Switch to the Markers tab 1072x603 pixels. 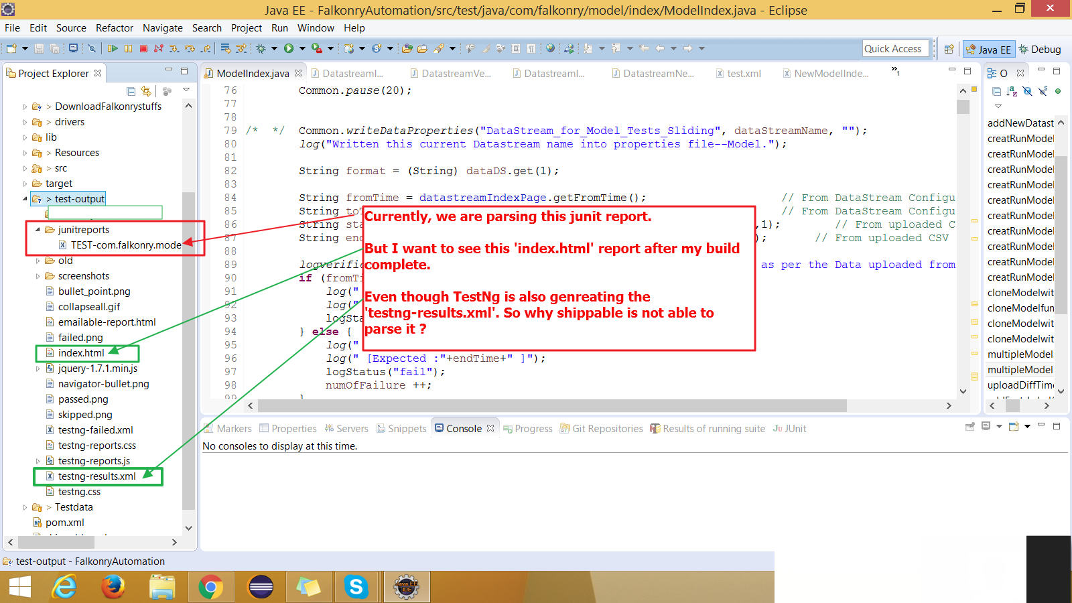coord(227,429)
